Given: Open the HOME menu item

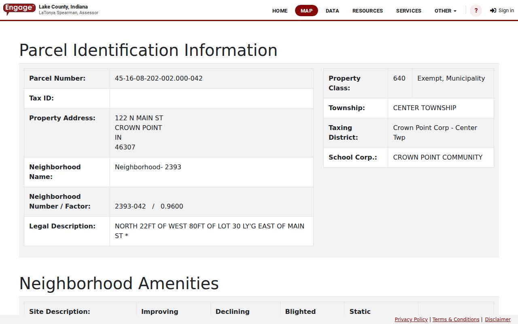Looking at the screenshot, I should point(280,11).
